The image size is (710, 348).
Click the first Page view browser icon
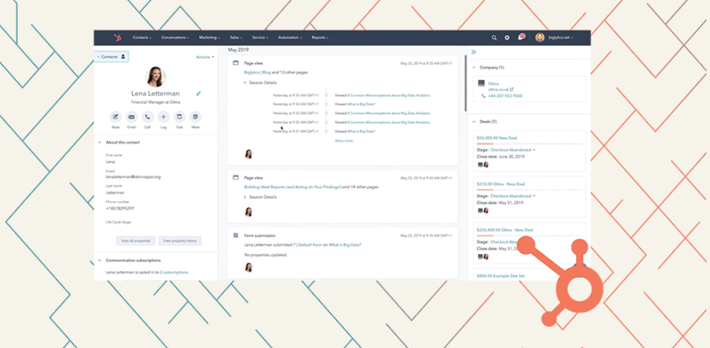click(235, 63)
